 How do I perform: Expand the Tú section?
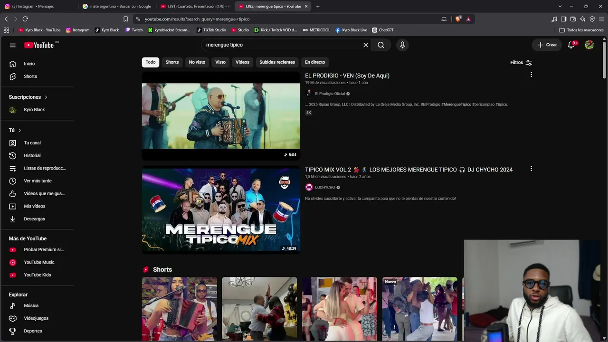[15, 130]
